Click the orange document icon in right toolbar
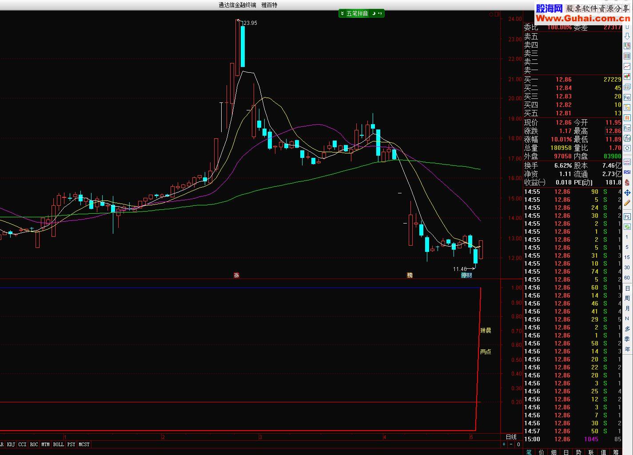 (627, 118)
